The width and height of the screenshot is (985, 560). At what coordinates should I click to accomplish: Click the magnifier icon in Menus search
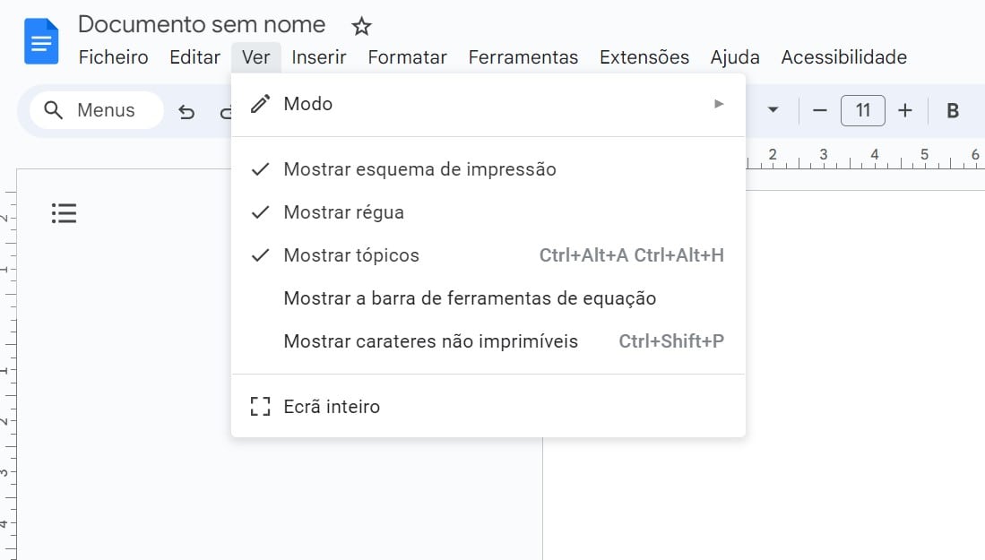click(x=54, y=110)
